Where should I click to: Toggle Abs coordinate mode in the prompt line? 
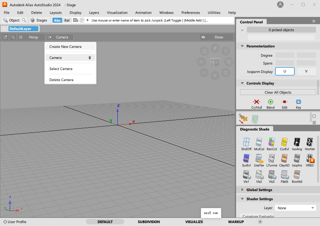57,20
